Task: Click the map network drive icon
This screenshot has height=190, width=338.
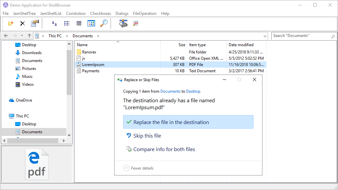Action: (x=123, y=23)
